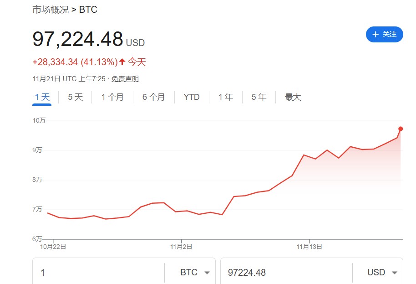Image resolution: width=416 pixels, height=284 pixels.
Task: Open the BTC currency dropdown arrow
Action: [x=207, y=273]
